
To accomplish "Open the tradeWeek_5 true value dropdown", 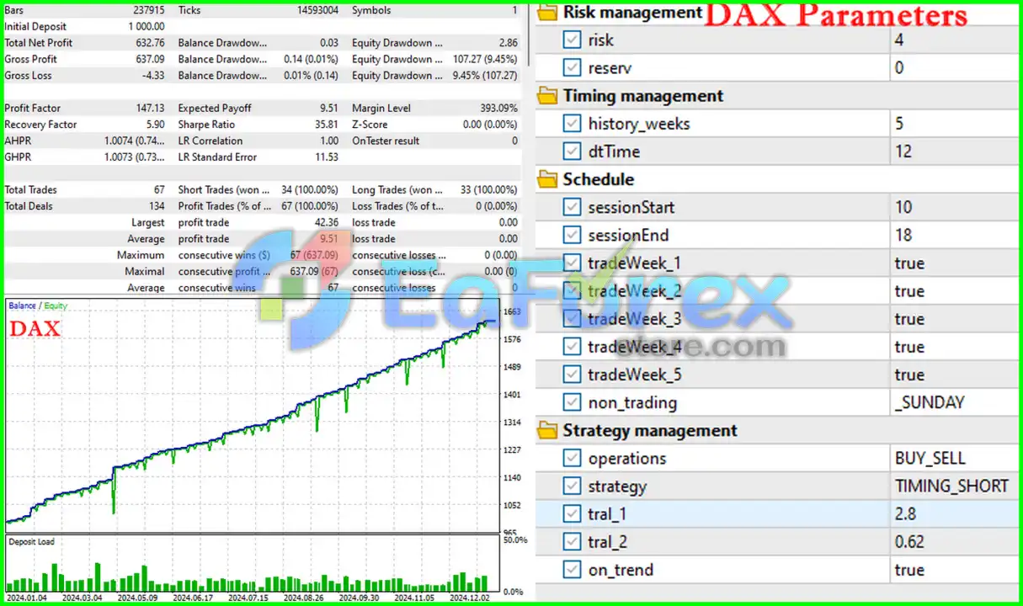I will click(x=953, y=375).
